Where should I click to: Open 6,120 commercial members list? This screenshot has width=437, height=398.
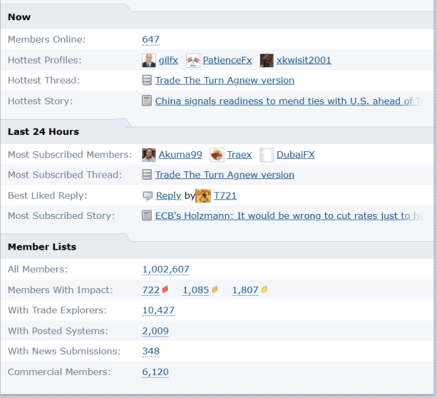coord(155,372)
